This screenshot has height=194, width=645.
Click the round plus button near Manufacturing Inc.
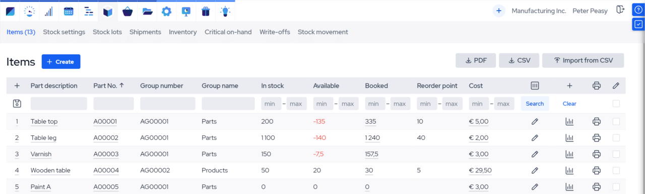pos(499,11)
